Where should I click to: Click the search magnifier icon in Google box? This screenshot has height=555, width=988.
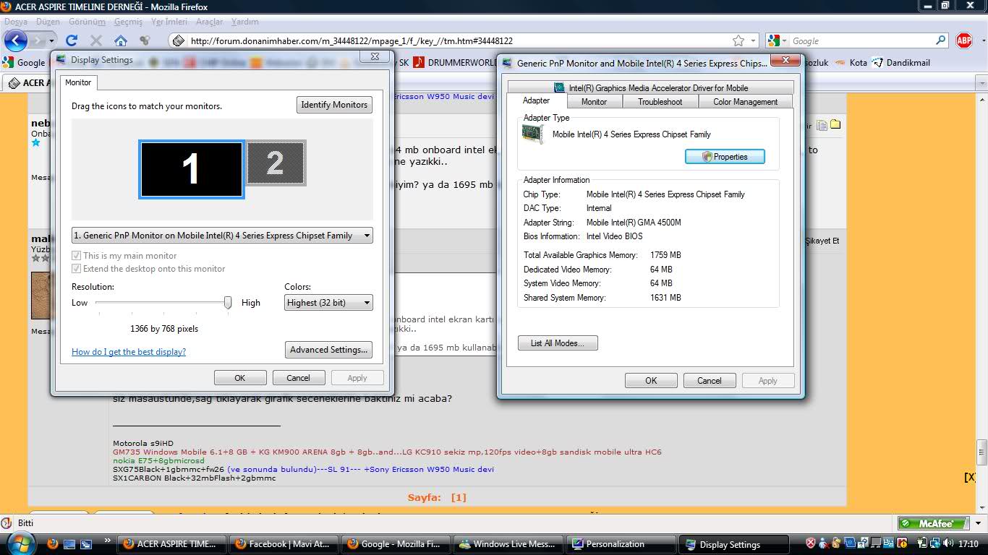coord(940,40)
